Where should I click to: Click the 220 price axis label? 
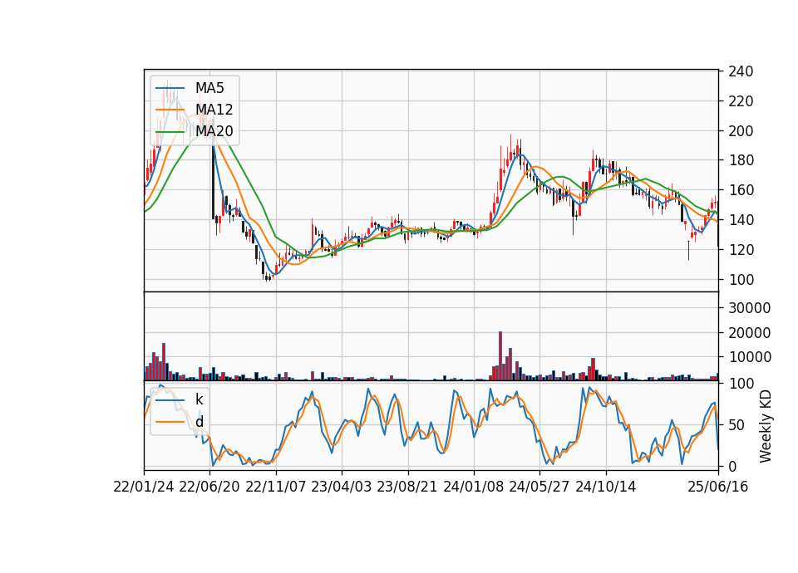[741, 101]
